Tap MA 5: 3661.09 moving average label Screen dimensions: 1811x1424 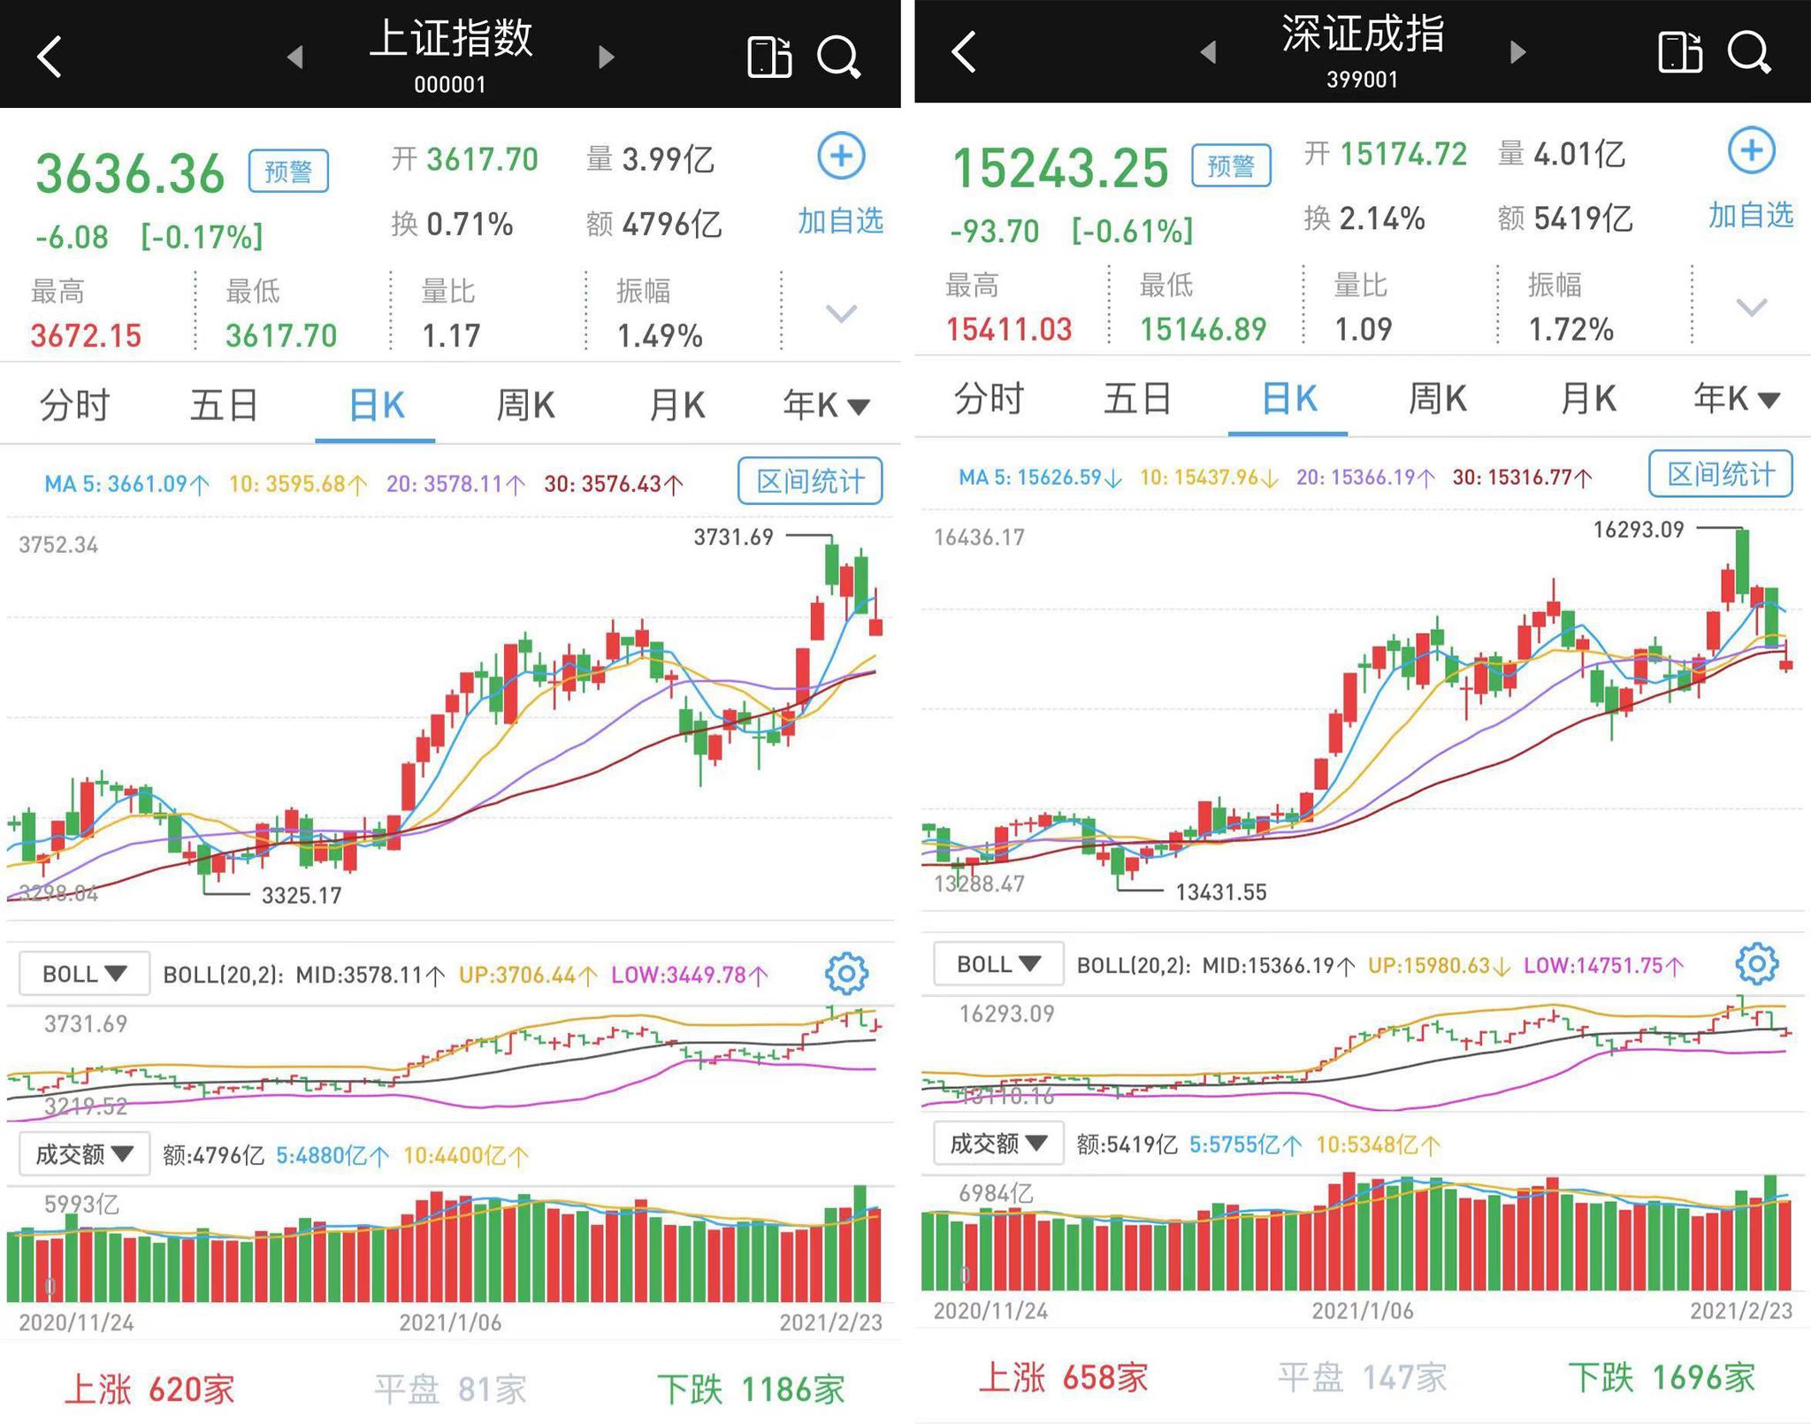126,484
